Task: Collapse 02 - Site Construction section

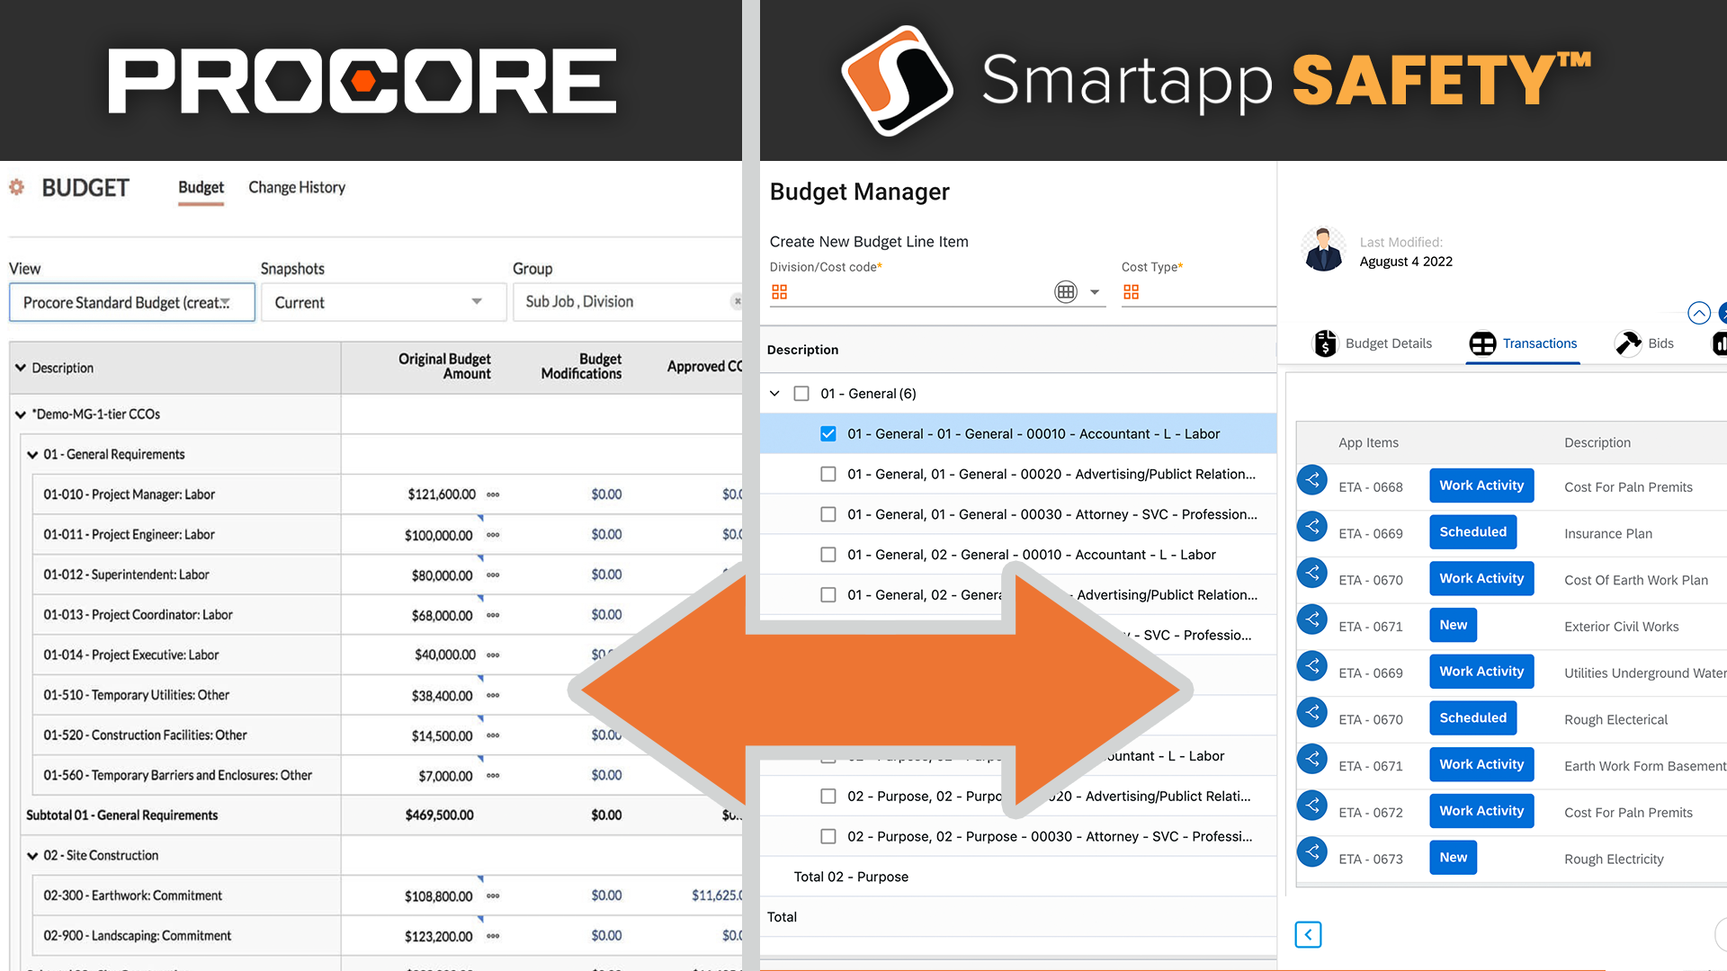Action: pos(32,856)
